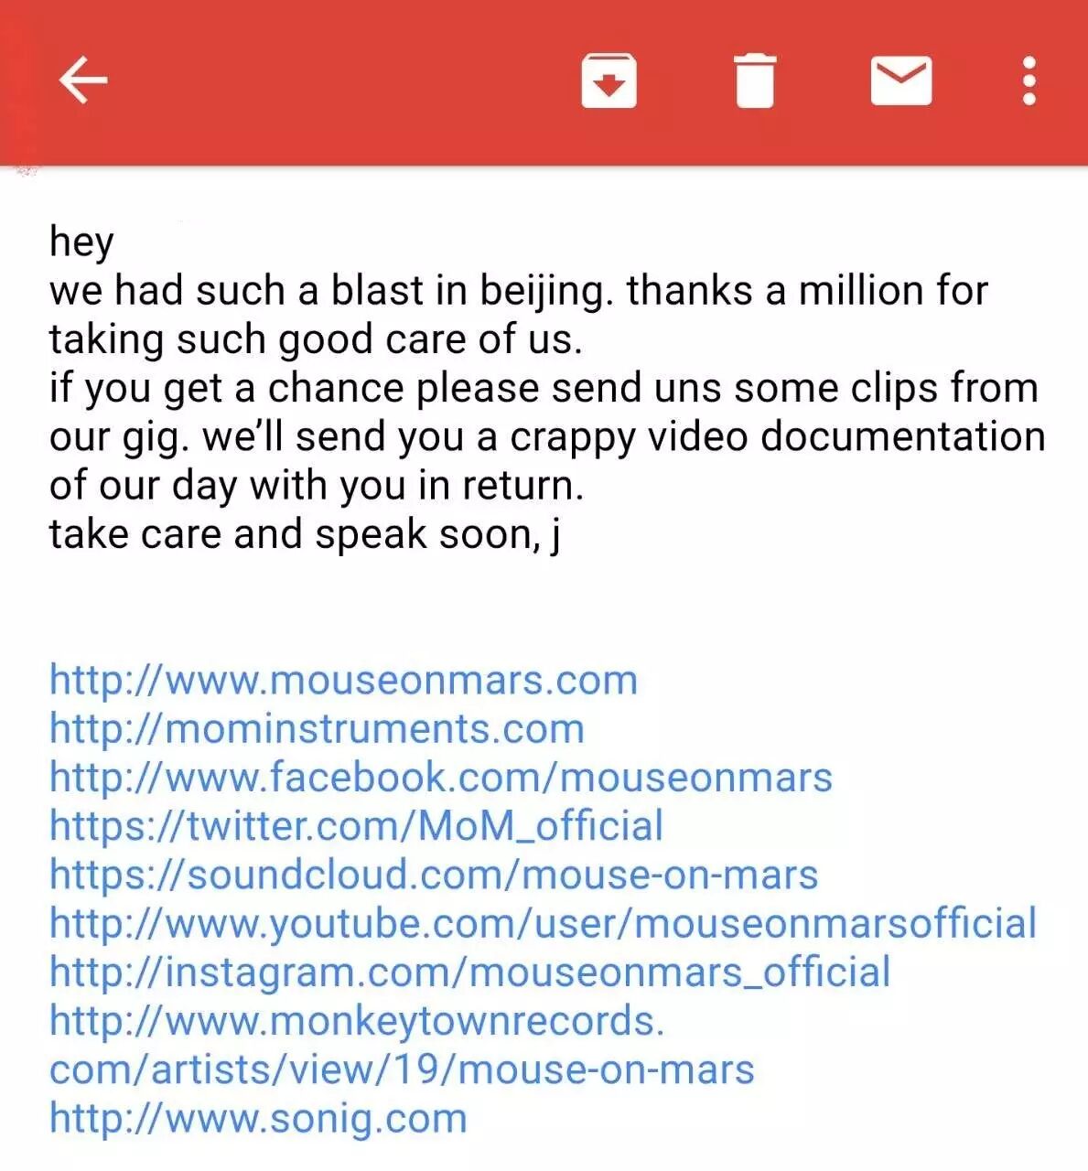
Task: Visit the mominstruments.com link
Action: [317, 728]
